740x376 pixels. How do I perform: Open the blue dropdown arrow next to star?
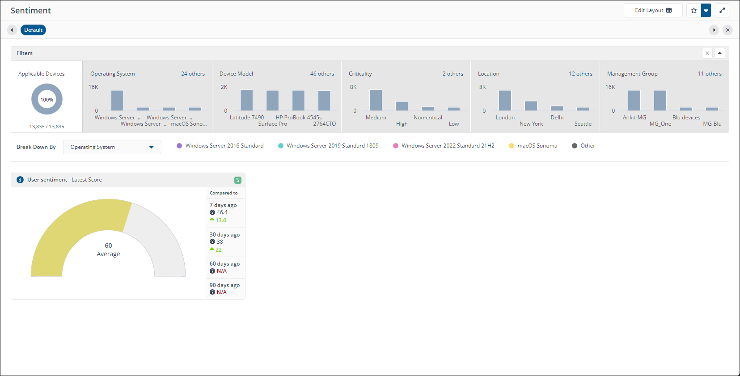(x=706, y=10)
